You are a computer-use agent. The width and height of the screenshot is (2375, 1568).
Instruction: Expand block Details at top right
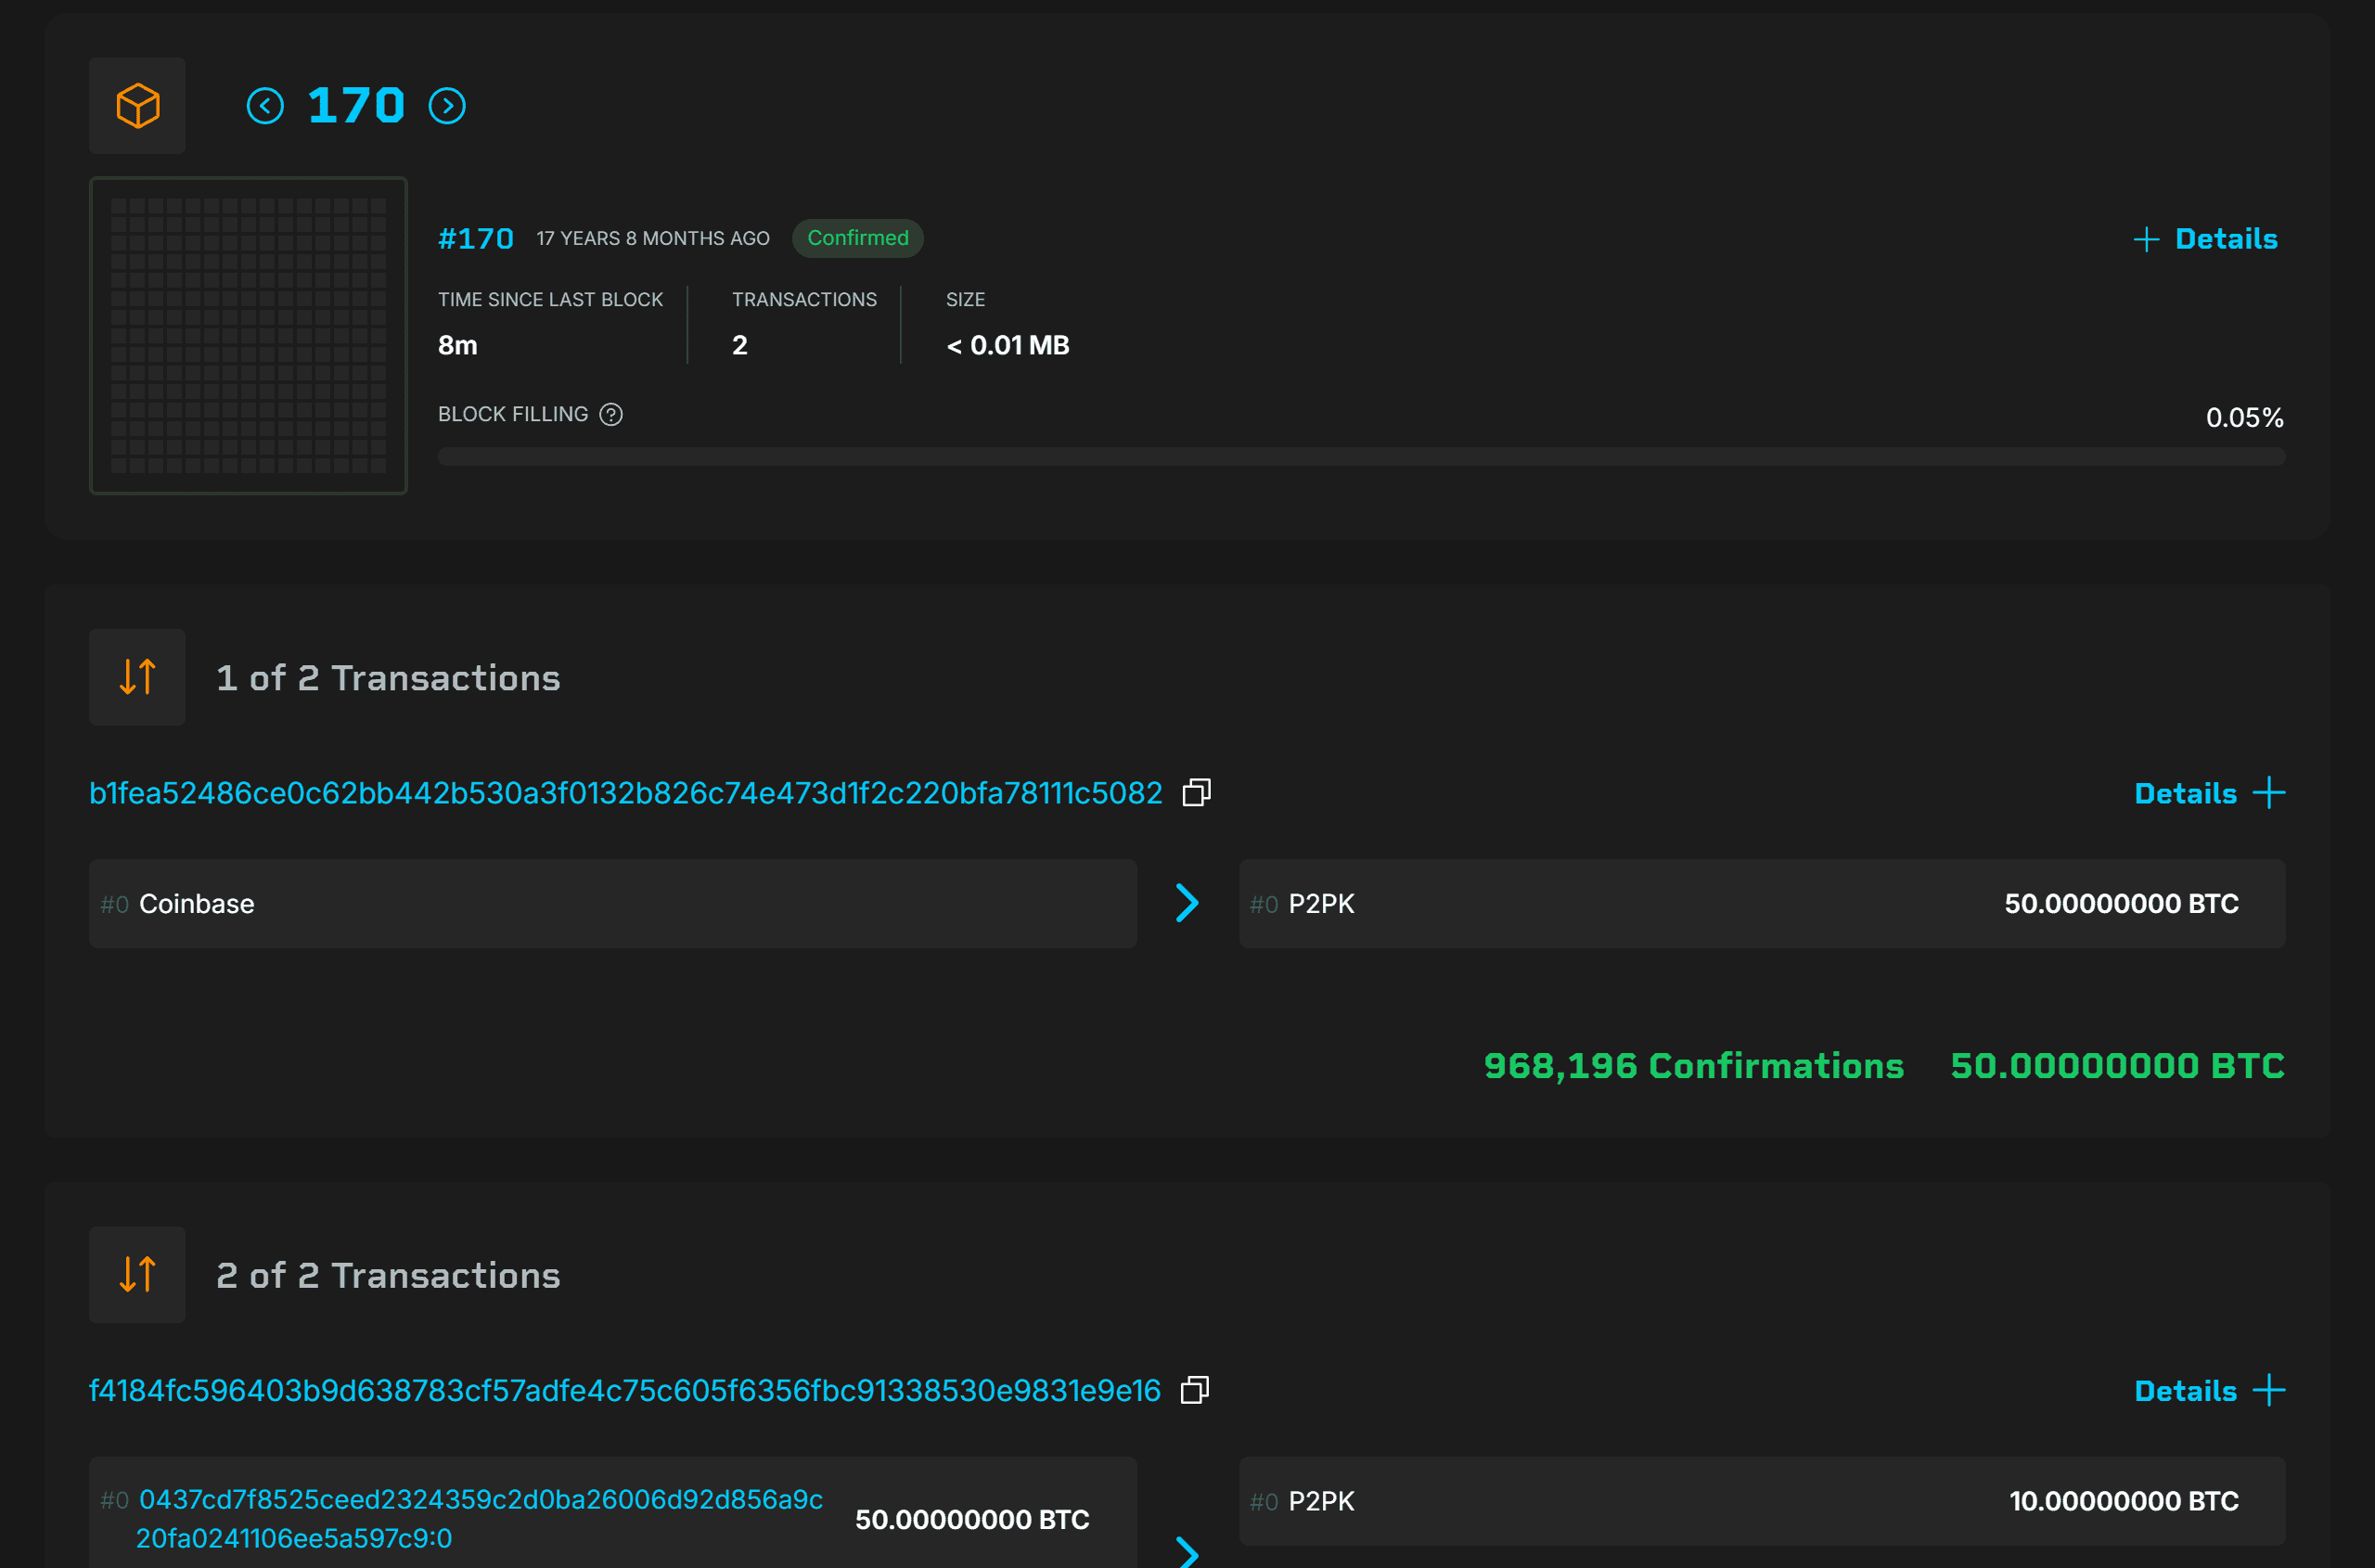(2206, 239)
